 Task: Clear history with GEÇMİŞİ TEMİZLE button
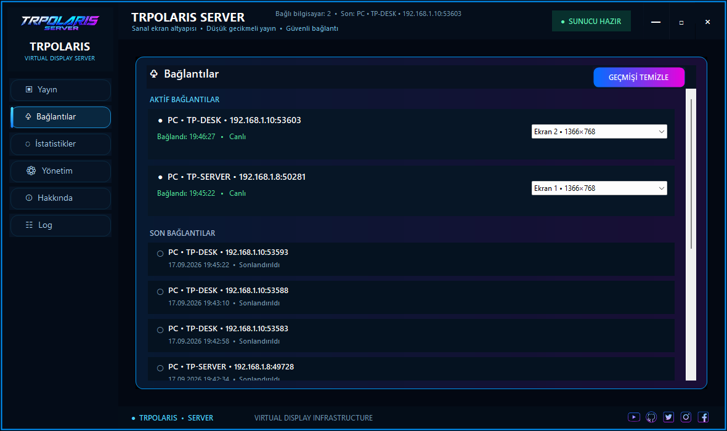638,78
